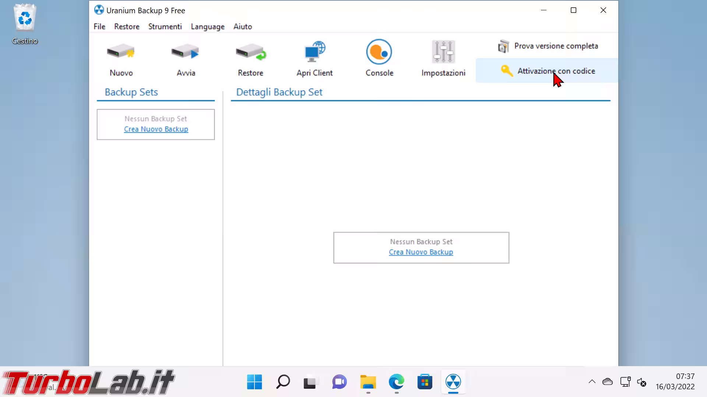
Task: Click the Windows Start button
Action: click(x=254, y=382)
